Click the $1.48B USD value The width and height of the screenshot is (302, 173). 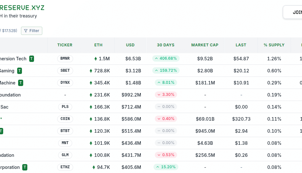133,83
